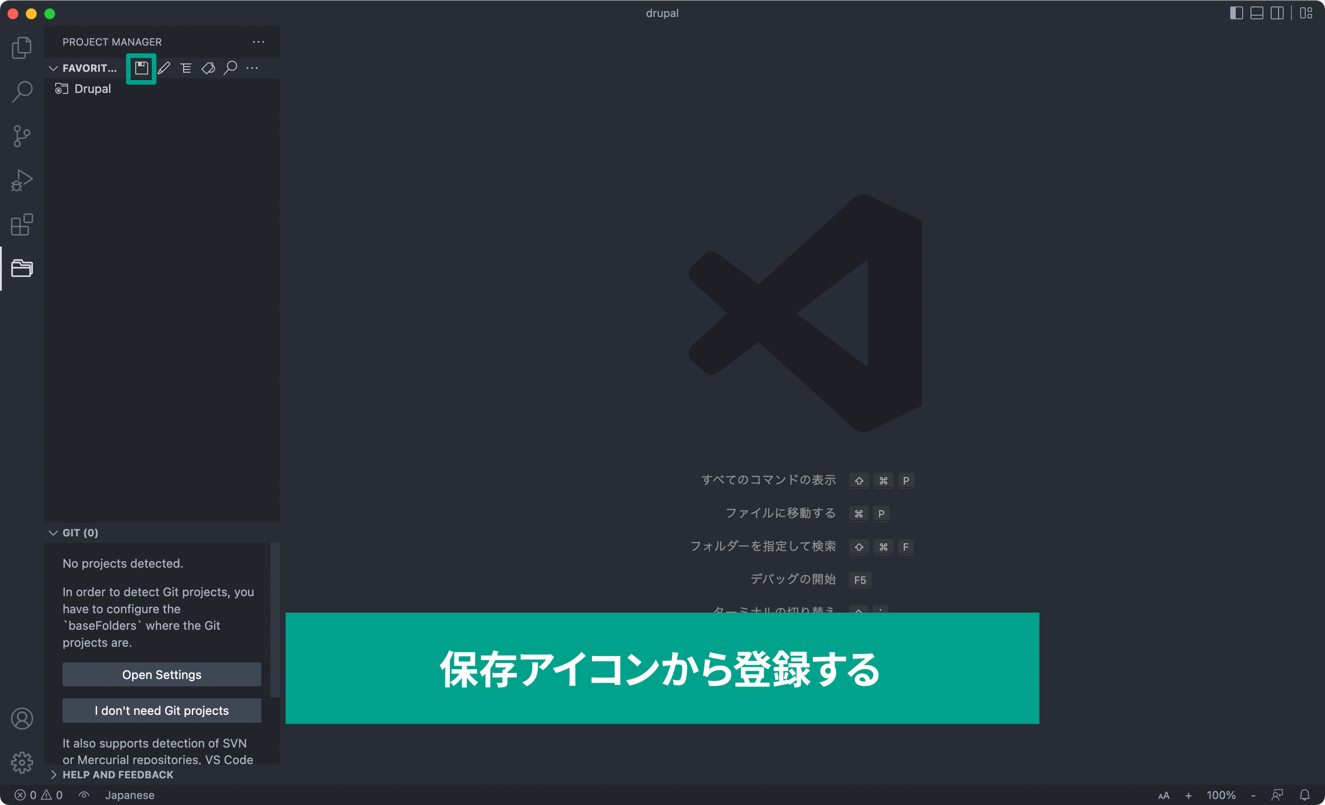This screenshot has width=1325, height=805.
Task: Open notifications bell in status bar
Action: (1305, 795)
